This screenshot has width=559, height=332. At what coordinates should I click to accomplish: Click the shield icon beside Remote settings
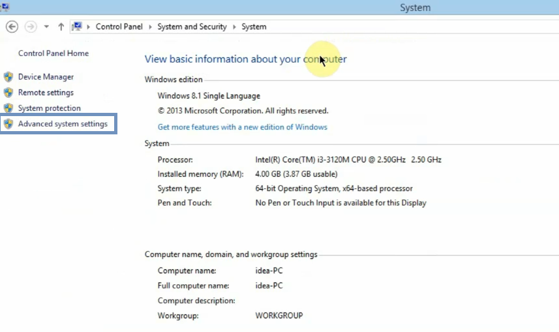[8, 93]
